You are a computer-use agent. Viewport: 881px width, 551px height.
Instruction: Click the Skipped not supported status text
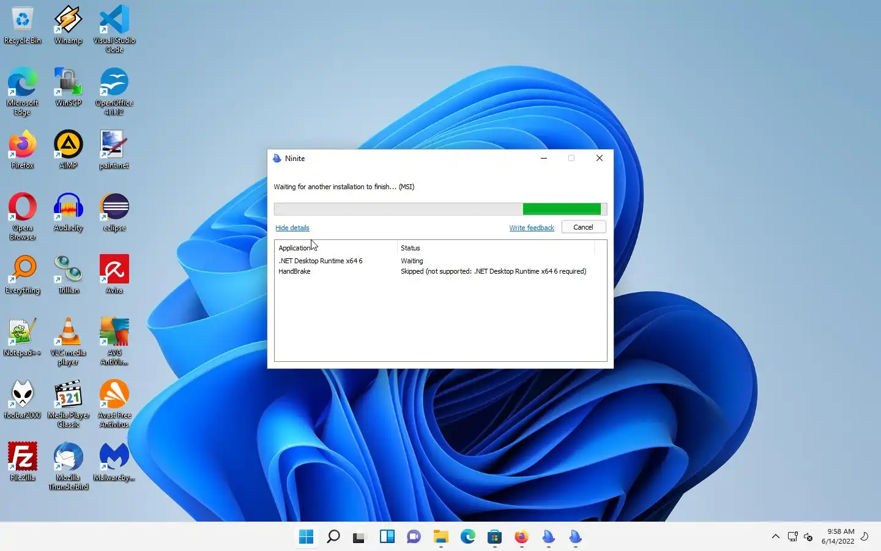493,271
